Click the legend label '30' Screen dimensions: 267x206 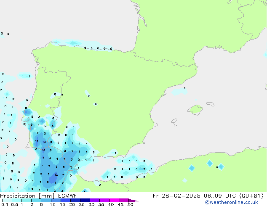[91, 204]
